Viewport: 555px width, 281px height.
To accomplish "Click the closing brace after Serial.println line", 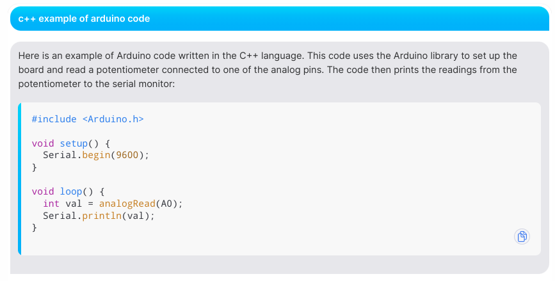I will point(35,228).
